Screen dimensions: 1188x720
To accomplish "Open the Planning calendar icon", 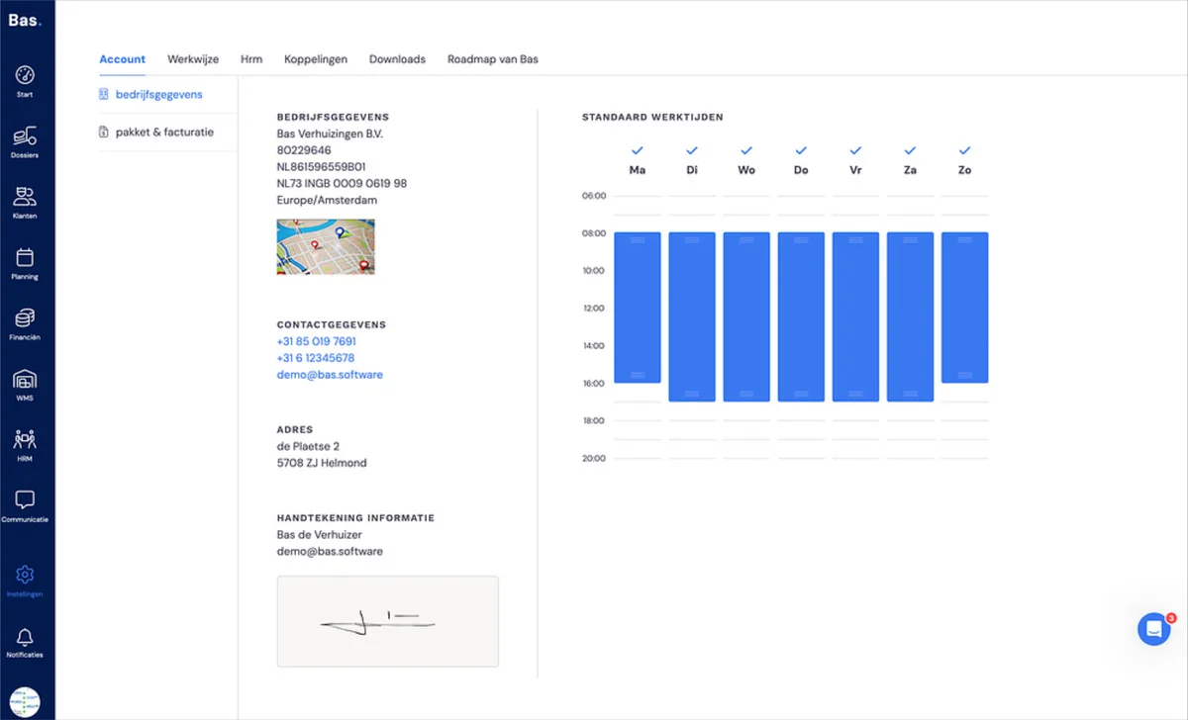I will tap(26, 257).
